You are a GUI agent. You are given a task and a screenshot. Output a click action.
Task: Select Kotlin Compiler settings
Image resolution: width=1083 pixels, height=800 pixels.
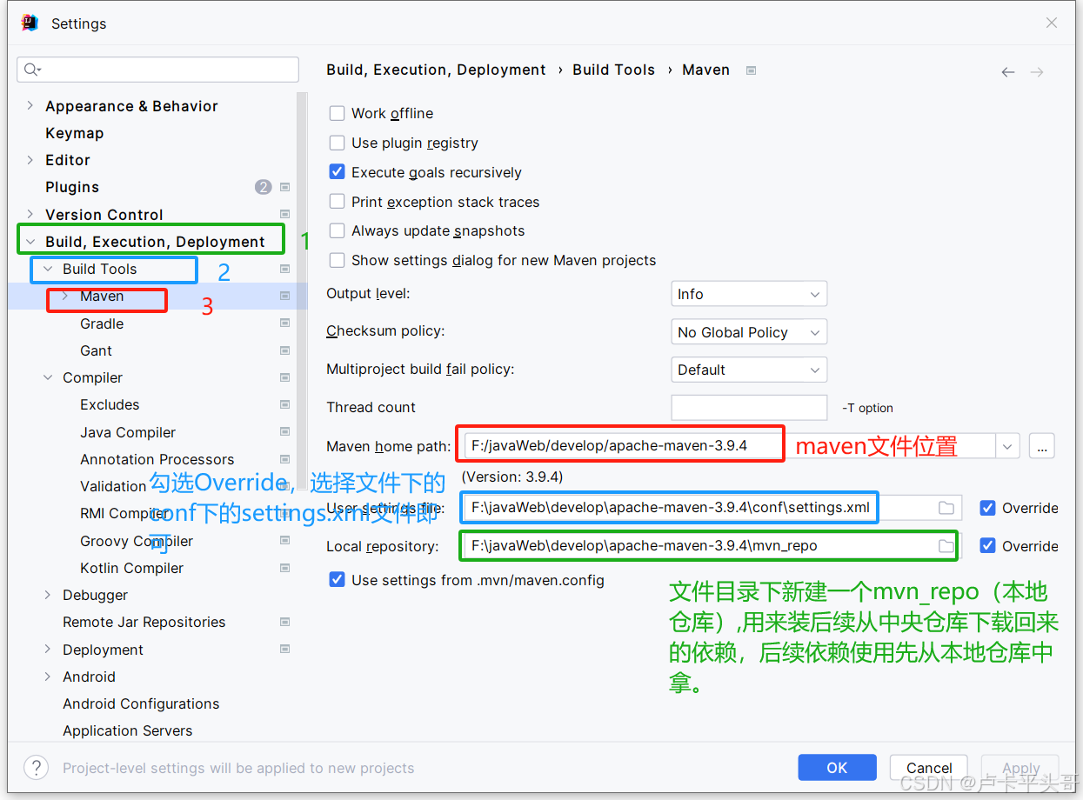coord(131,568)
